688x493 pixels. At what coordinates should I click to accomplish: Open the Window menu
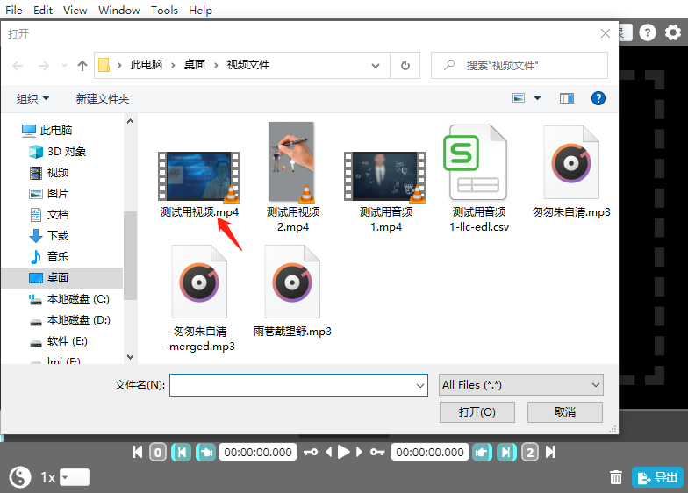[x=119, y=10]
